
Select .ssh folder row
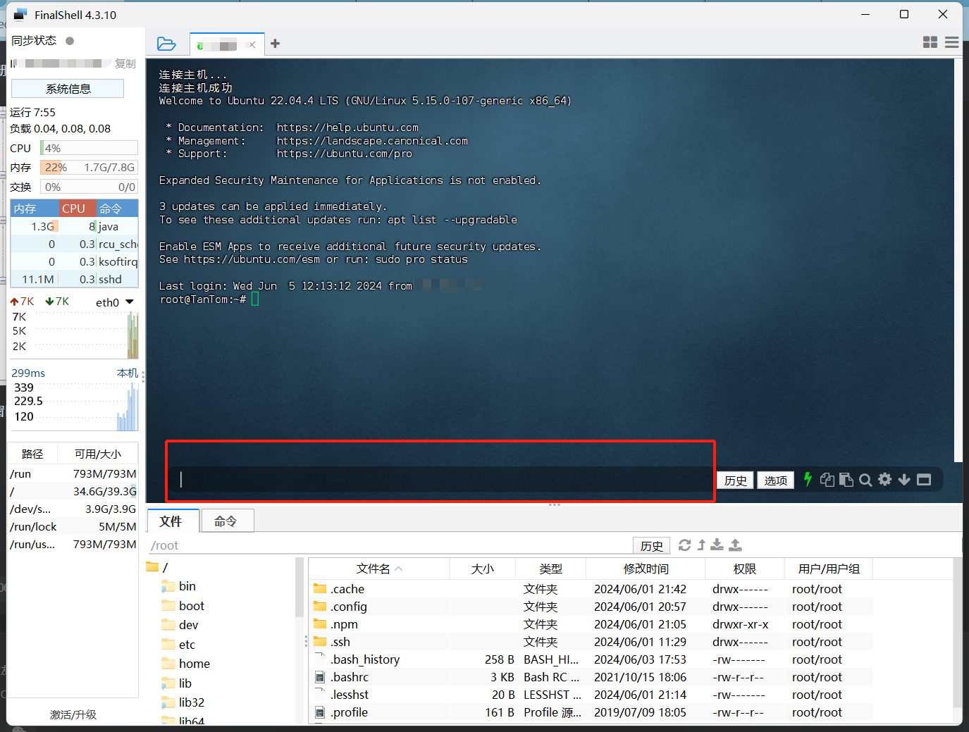click(x=591, y=642)
